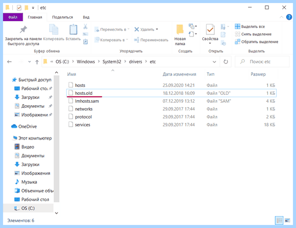The width and height of the screenshot is (296, 228).
Task: Click navigation pane scroll up arrow
Action: tap(56, 73)
